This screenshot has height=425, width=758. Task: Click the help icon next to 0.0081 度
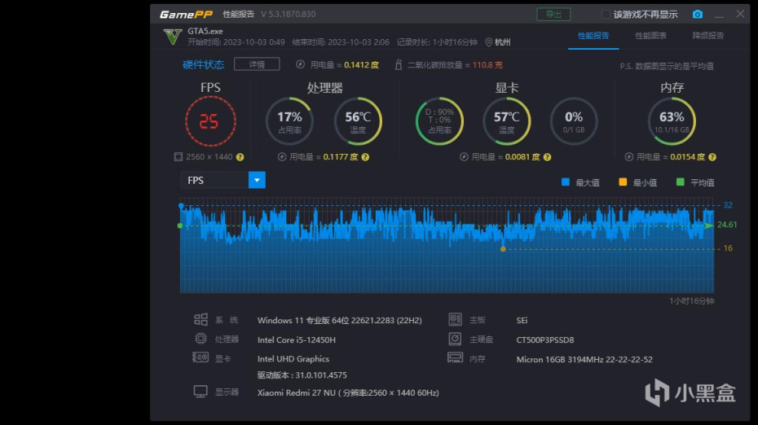(547, 157)
